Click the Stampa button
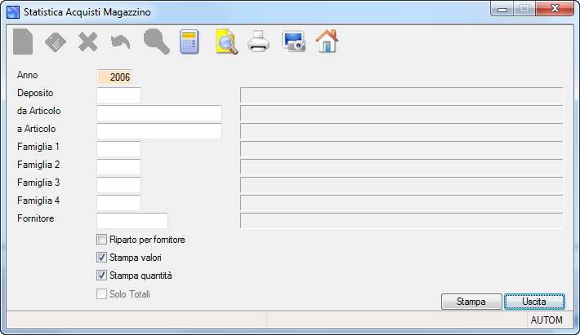This screenshot has width=580, height=335. tap(471, 302)
